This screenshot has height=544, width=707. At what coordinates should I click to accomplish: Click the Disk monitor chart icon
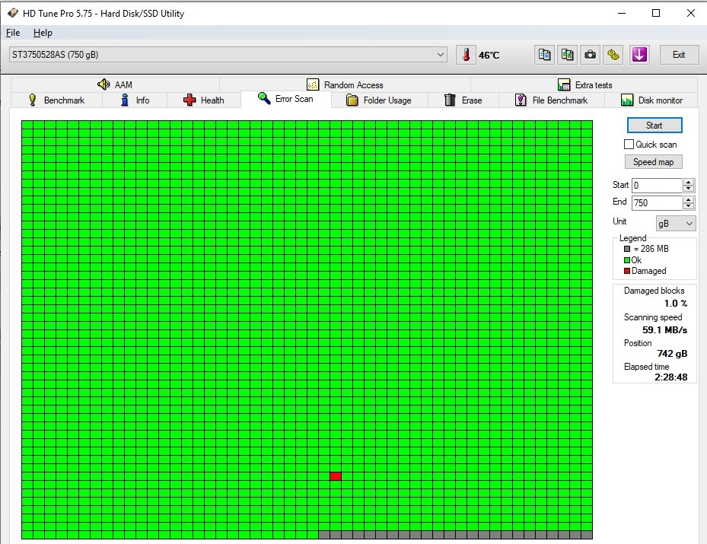627,100
